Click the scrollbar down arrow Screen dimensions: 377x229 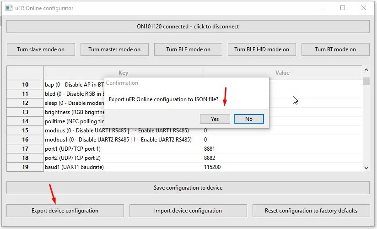coord(366,168)
